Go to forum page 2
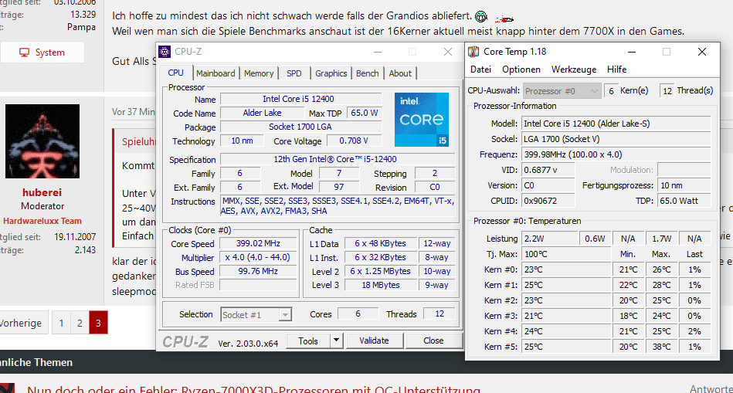Image resolution: width=733 pixels, height=393 pixels. 80,323
